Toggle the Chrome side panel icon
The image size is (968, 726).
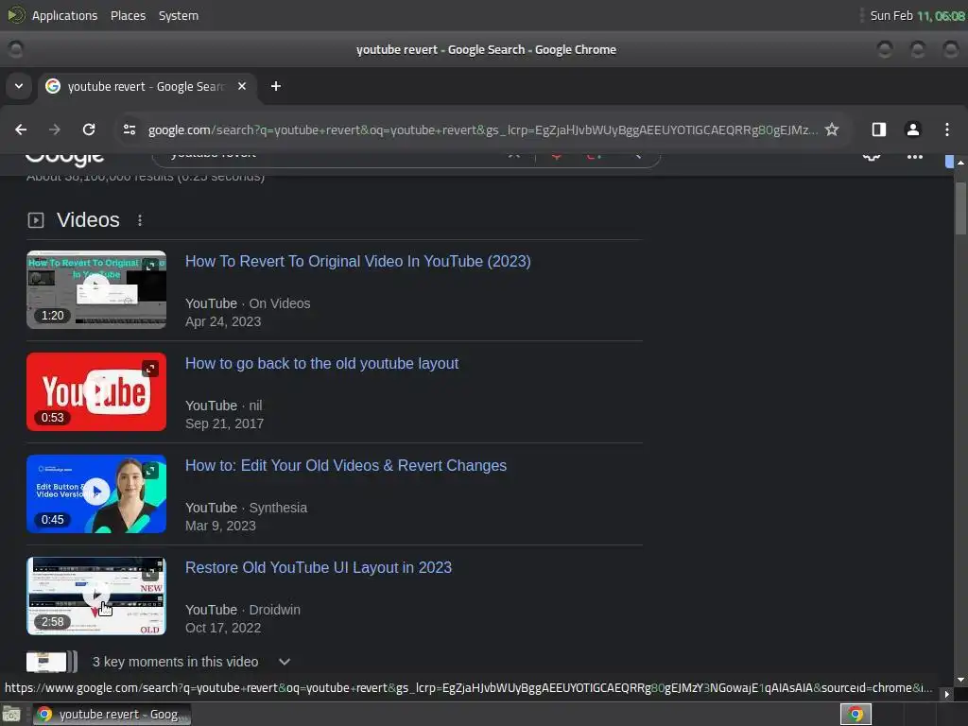[x=878, y=130]
